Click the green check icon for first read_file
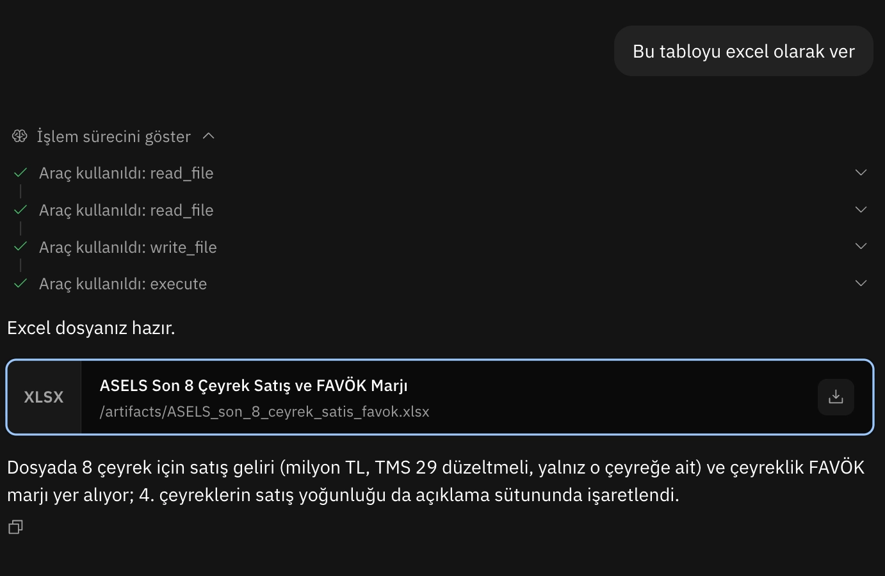Viewport: 885px width, 576px height. (20, 173)
